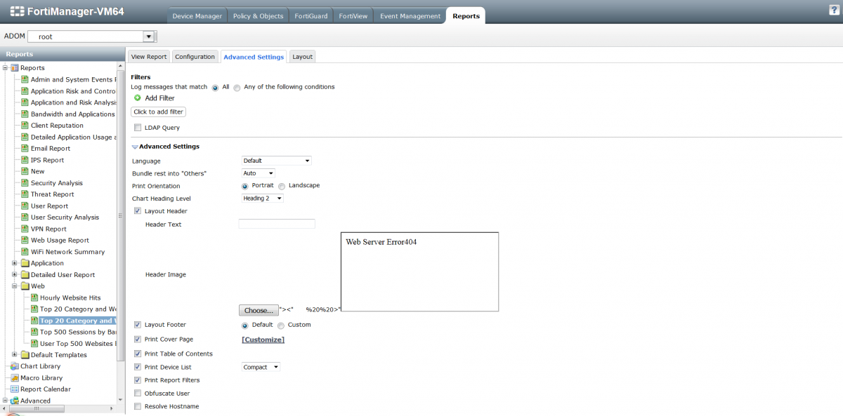Open the FortiGuard tab
843x416 pixels.
[x=311, y=16]
